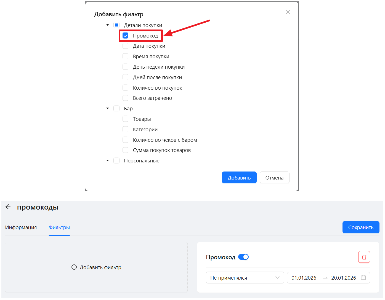Click the Отмена button
The image size is (385, 300).
(274, 178)
